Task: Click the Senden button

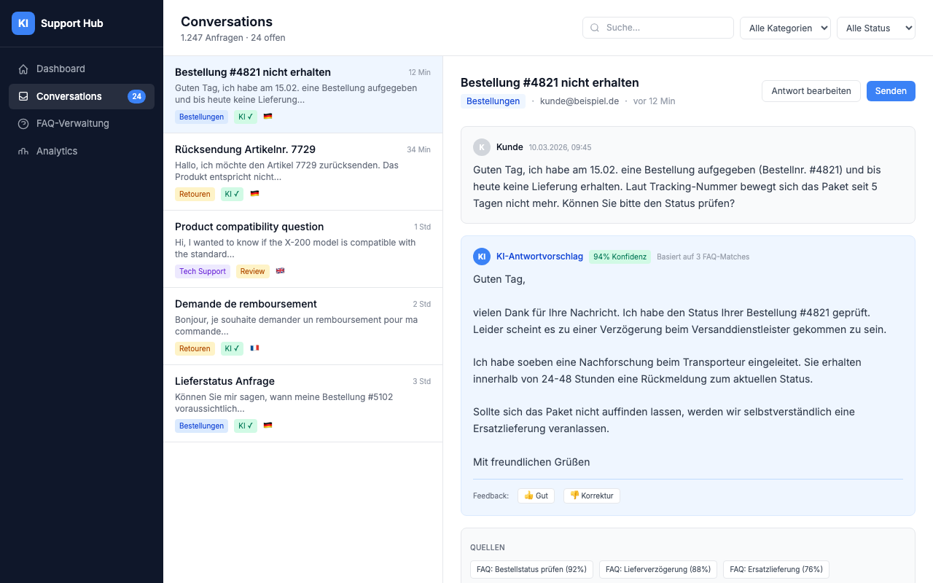Action: pyautogui.click(x=891, y=90)
